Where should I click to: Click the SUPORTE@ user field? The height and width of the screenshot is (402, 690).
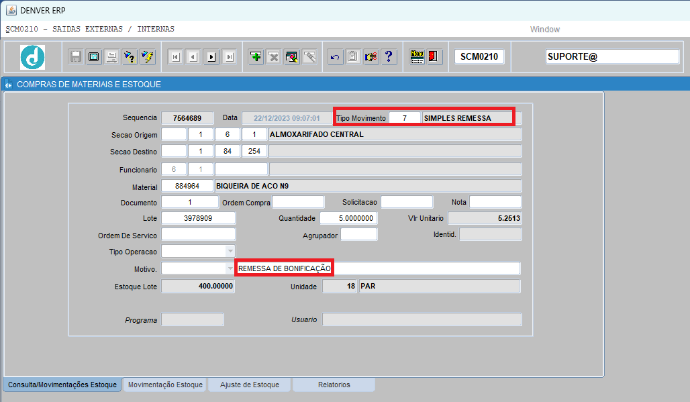pyautogui.click(x=613, y=57)
